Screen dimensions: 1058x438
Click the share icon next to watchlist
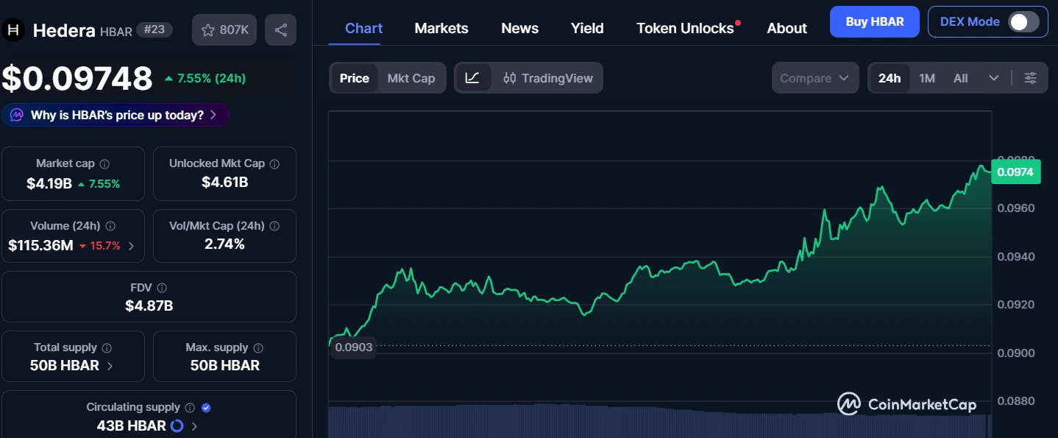[x=280, y=30]
